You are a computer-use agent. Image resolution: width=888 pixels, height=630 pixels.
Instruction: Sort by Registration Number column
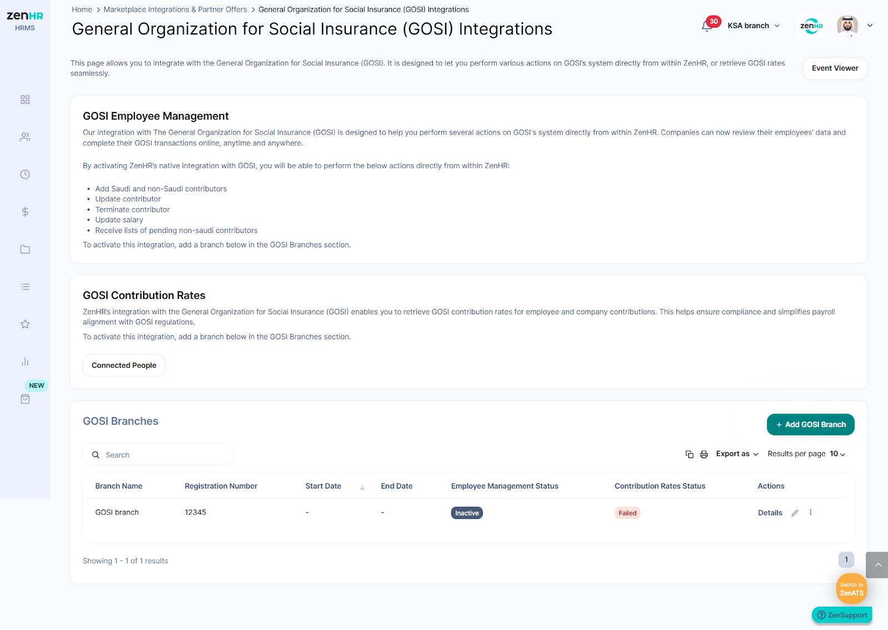[x=221, y=486]
